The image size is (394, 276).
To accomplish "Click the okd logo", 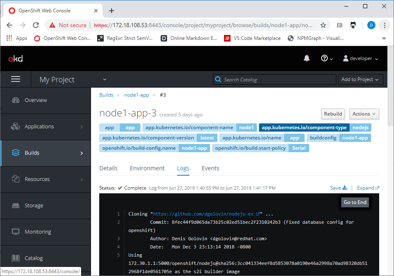I will pos(15,58).
